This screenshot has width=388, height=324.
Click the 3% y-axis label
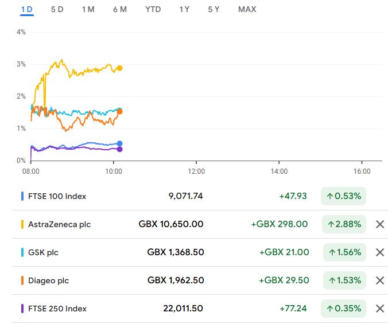point(21,64)
